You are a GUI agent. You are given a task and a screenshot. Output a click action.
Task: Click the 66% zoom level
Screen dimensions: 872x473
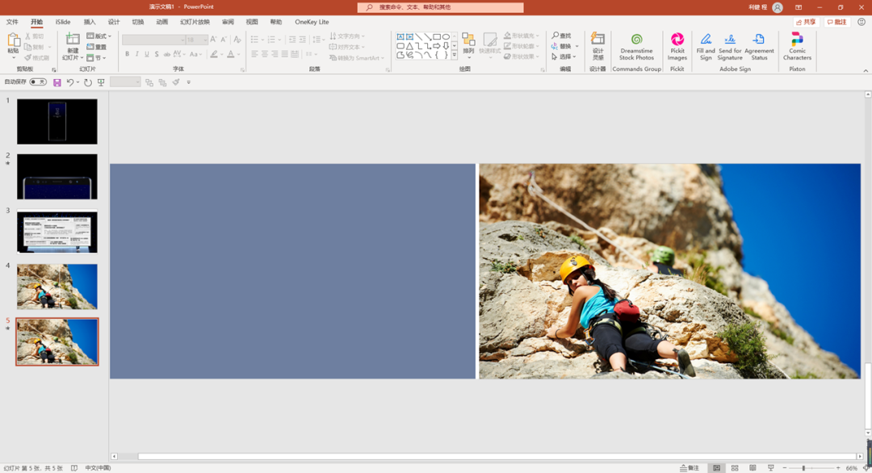pyautogui.click(x=852, y=468)
